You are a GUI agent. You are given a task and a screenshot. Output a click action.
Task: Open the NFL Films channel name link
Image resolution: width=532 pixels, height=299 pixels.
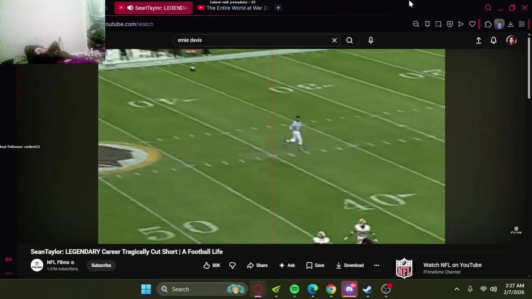[x=58, y=262]
